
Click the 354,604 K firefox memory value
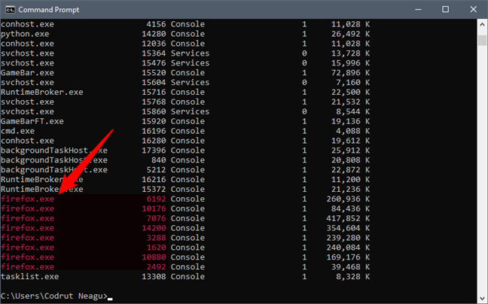pos(346,229)
